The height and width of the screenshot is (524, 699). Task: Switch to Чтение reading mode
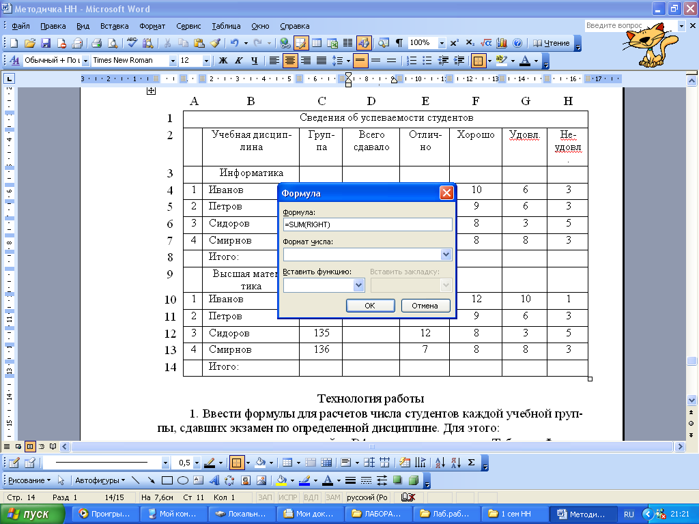click(x=552, y=43)
